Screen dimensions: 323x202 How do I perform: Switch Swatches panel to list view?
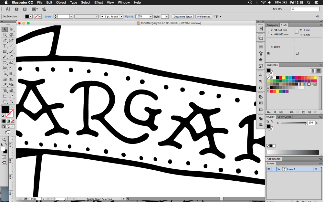[313, 71]
